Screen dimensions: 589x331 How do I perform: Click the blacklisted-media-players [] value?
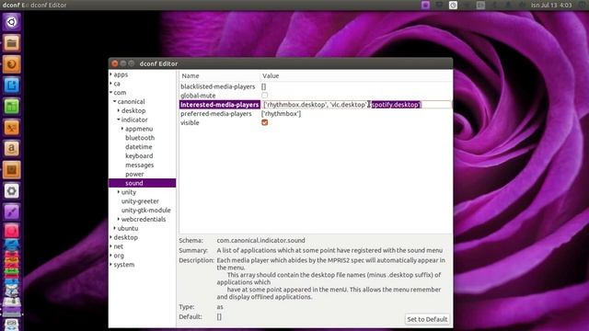pos(264,86)
